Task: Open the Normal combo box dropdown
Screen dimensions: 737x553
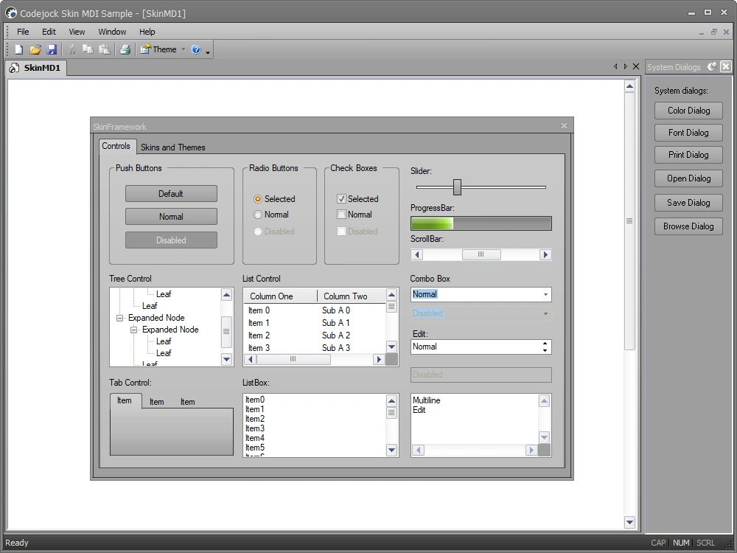Action: [545, 295]
